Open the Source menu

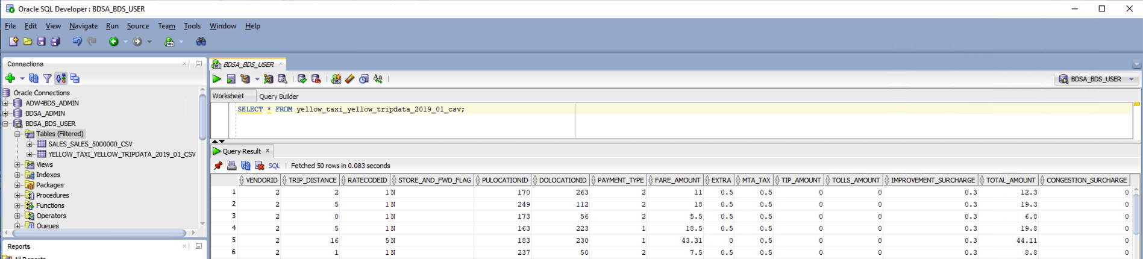137,26
